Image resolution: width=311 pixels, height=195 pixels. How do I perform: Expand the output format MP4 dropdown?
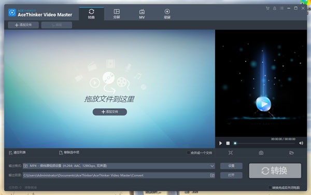[212, 166]
